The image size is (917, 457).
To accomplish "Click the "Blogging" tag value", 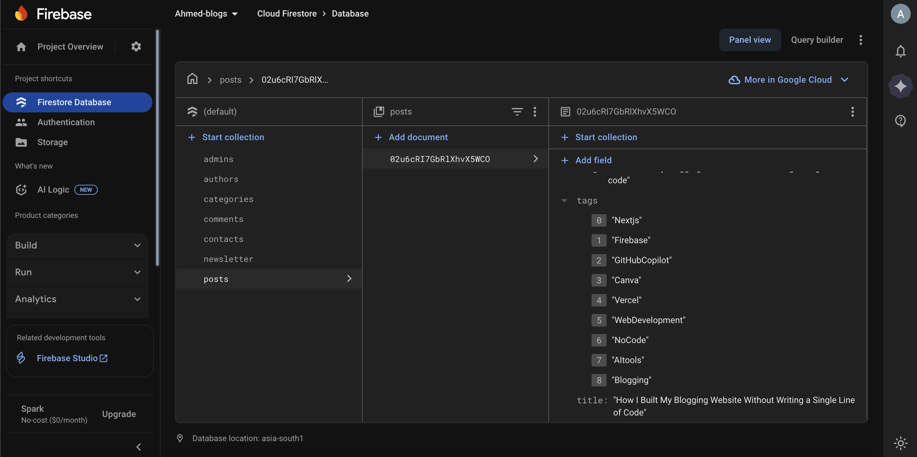I will 632,380.
